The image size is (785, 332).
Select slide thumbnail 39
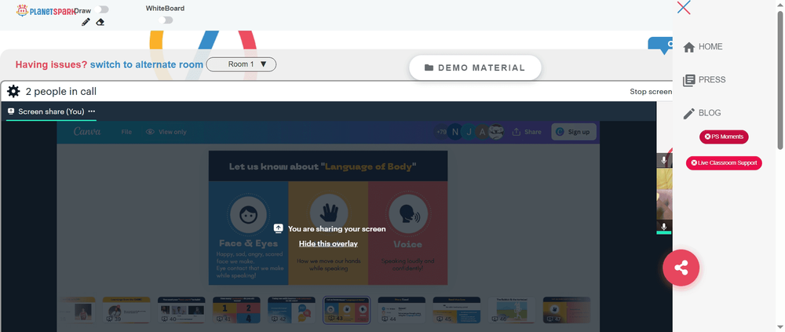[126, 310]
